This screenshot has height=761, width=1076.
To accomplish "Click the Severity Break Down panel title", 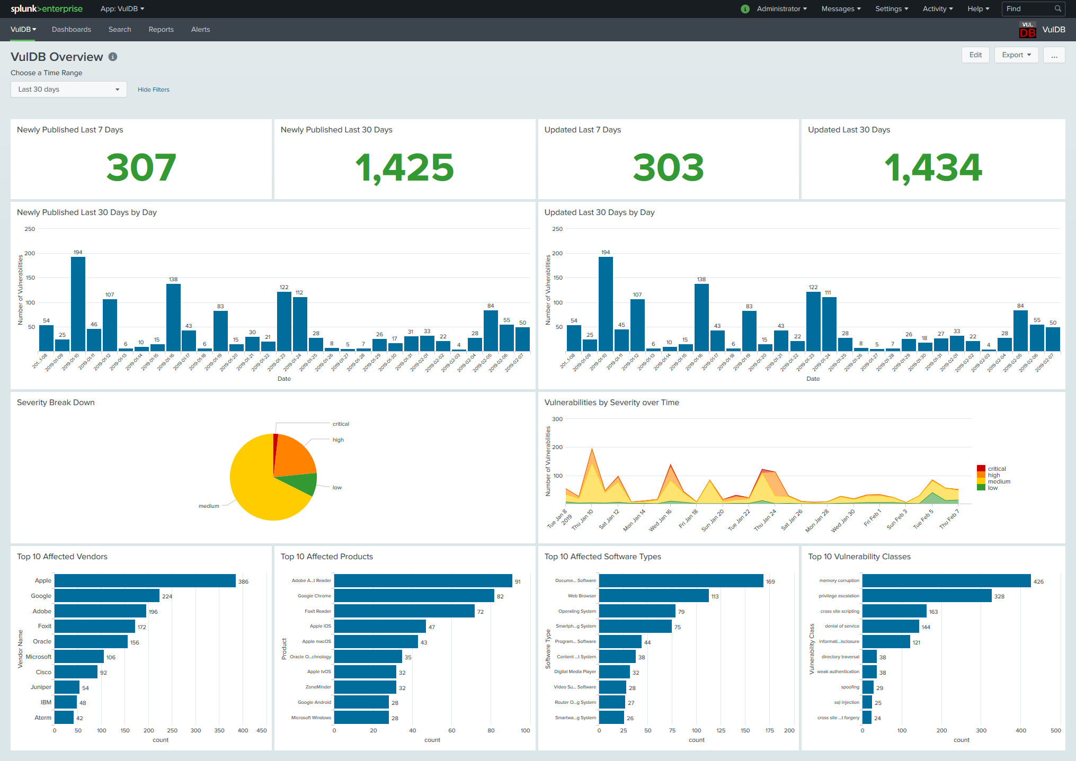I will click(x=56, y=402).
